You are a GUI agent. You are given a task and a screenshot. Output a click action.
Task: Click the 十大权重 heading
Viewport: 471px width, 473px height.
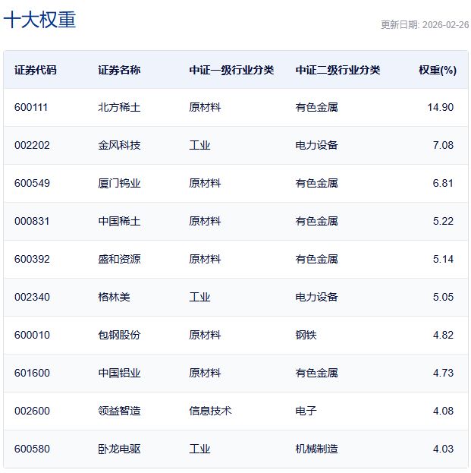pyautogui.click(x=39, y=20)
